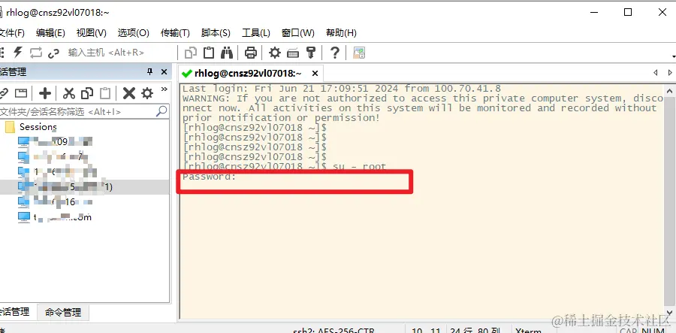The image size is (676, 333).
Task: Click the Copy icon in session manager toolbar
Action: [88, 93]
